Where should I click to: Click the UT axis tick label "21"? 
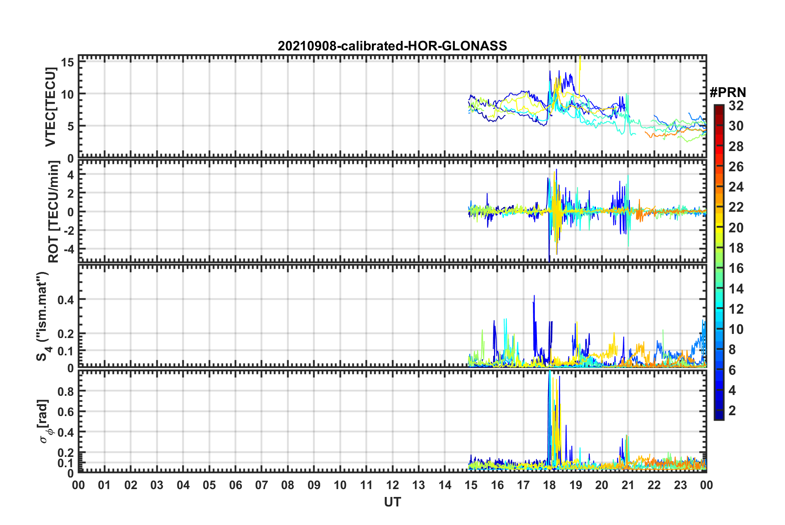coord(628,485)
